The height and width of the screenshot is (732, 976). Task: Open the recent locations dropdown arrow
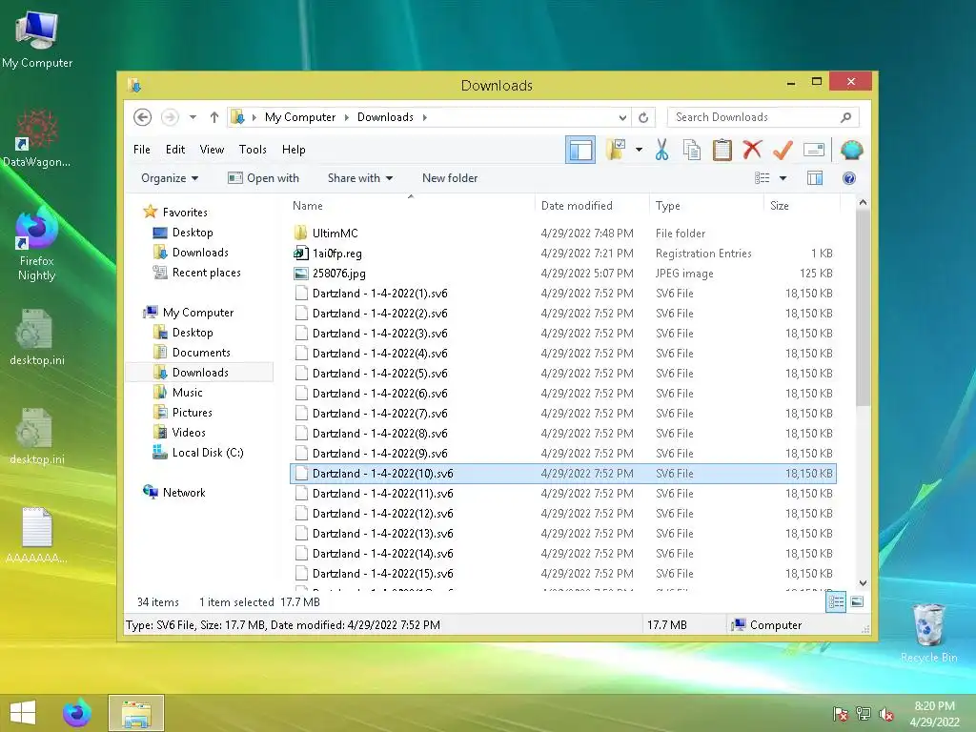pos(193,117)
